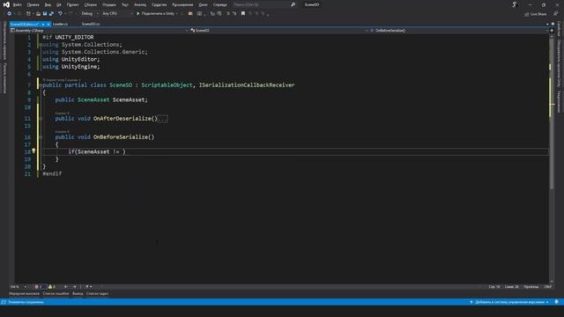Open the Расширения menu
This screenshot has height=317, width=564.
tap(182, 5)
